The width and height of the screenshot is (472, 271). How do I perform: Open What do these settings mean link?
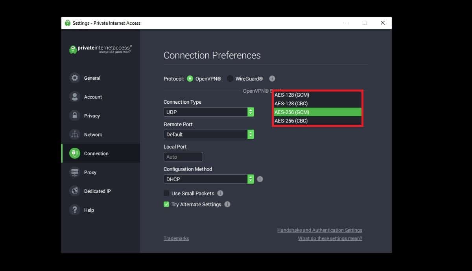click(x=330, y=238)
